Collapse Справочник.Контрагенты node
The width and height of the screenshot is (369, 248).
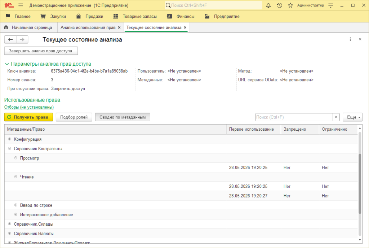click(x=10, y=148)
